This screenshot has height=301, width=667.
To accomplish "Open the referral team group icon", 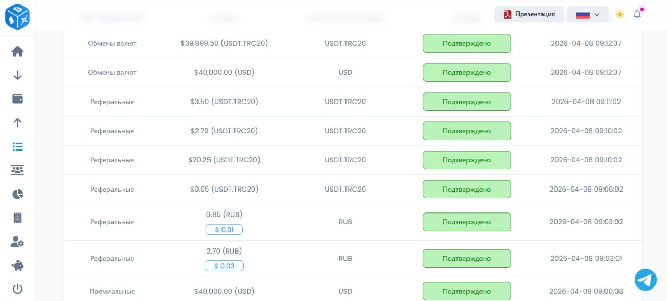I will point(18,170).
